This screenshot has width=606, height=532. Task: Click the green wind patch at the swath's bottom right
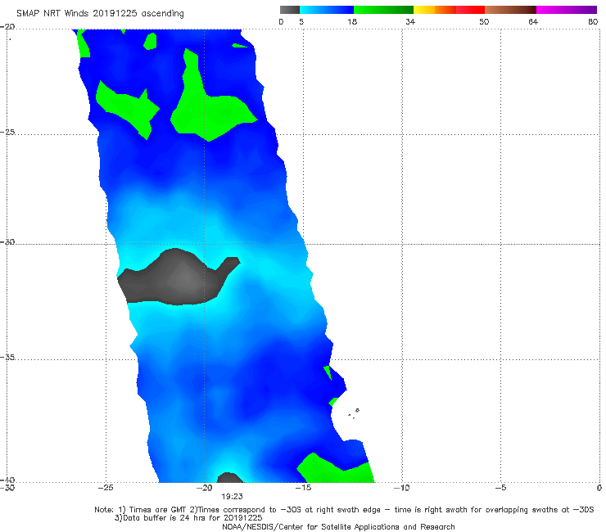tap(334, 470)
